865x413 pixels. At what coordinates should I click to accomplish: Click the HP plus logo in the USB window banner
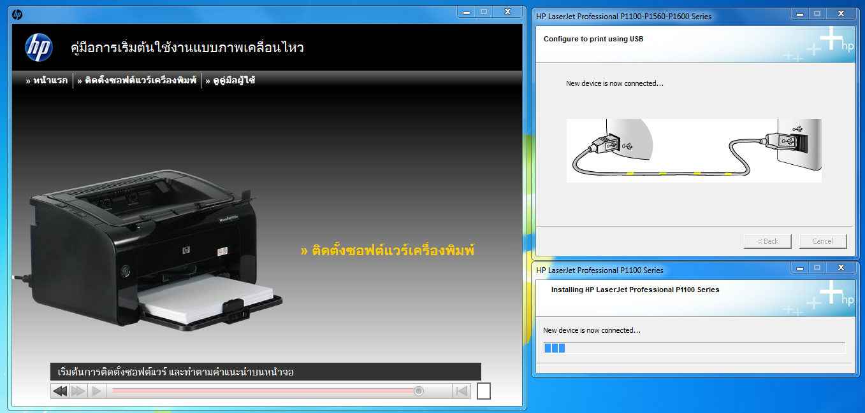(819, 45)
